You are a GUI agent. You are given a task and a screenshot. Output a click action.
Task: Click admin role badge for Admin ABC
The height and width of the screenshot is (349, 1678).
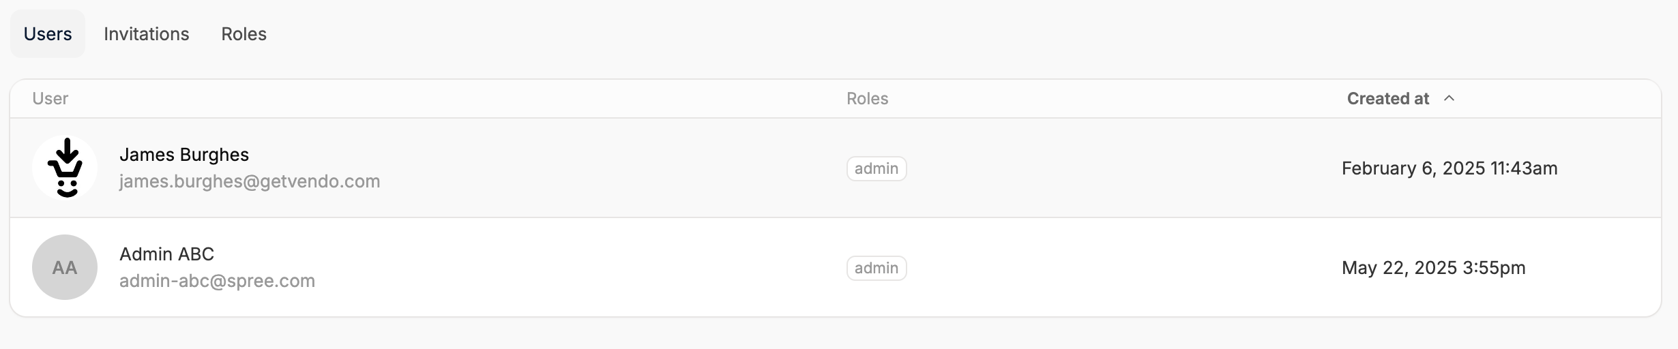click(877, 268)
